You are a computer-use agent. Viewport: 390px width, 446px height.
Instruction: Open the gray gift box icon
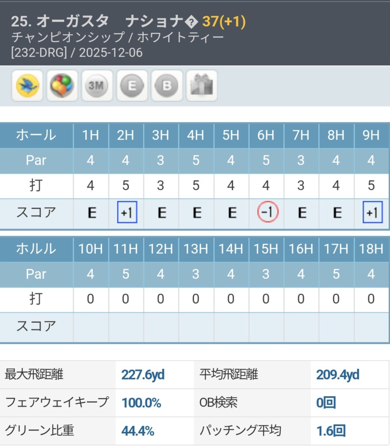(202, 86)
